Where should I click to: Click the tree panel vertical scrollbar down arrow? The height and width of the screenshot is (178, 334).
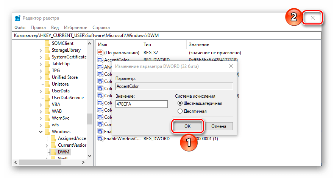[x=90, y=155]
